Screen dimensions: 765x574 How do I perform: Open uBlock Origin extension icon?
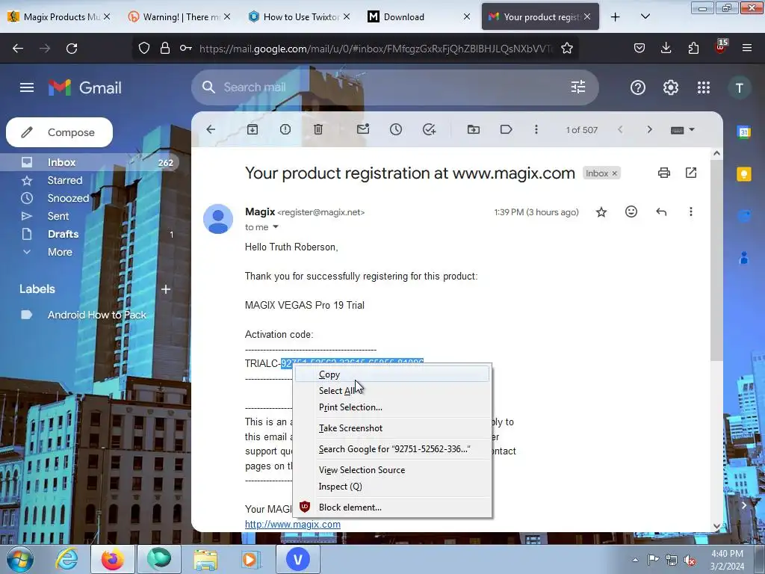721,47
